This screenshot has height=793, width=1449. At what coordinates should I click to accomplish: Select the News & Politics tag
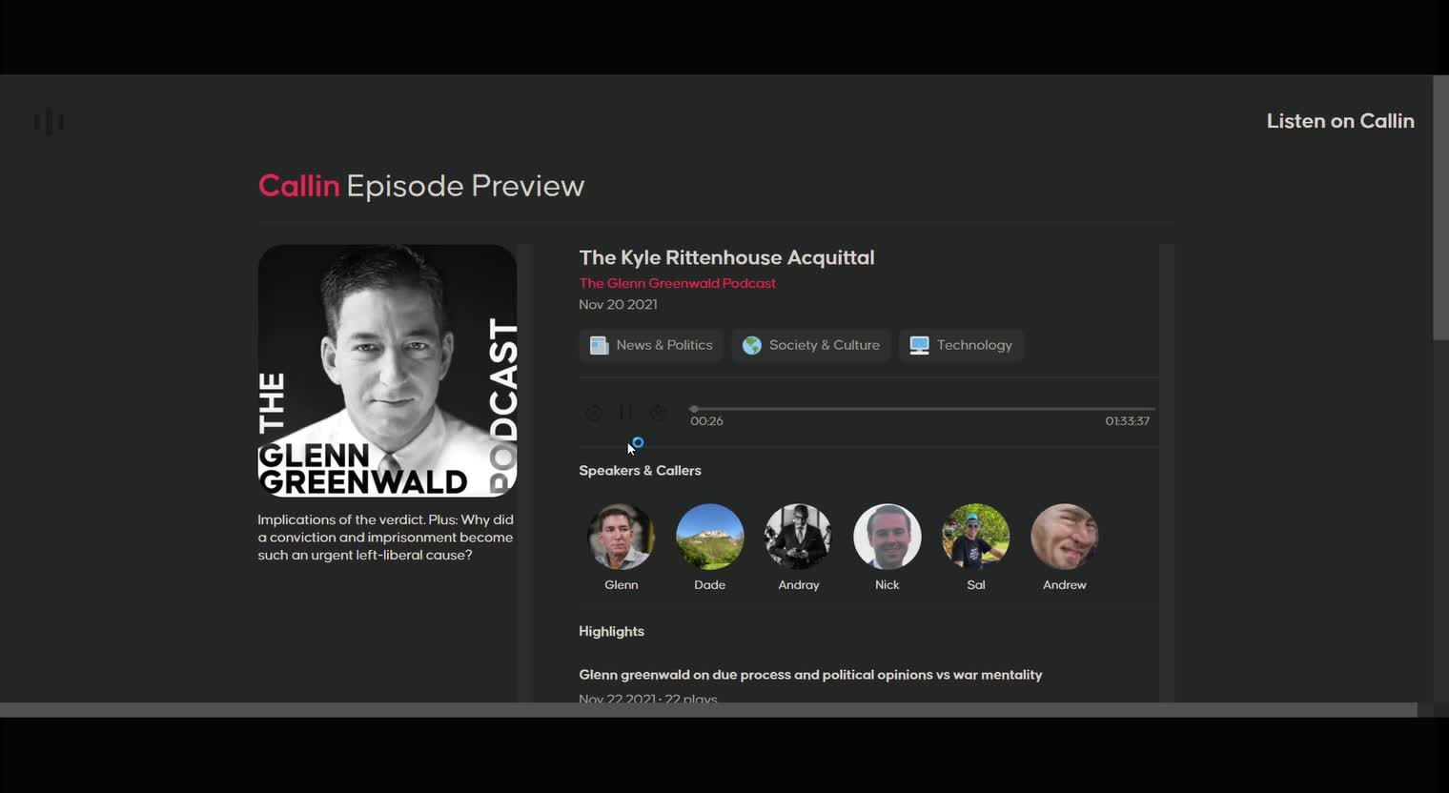coord(651,345)
